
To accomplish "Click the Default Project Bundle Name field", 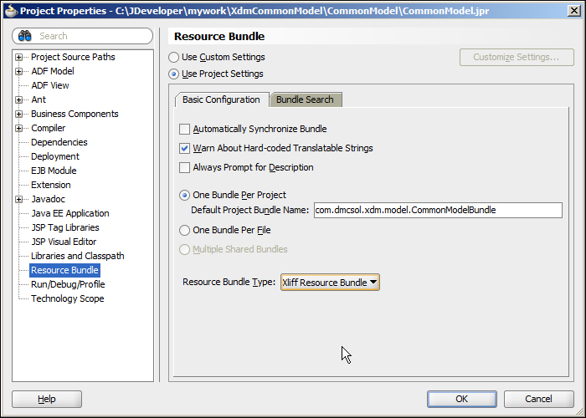I will (x=438, y=210).
